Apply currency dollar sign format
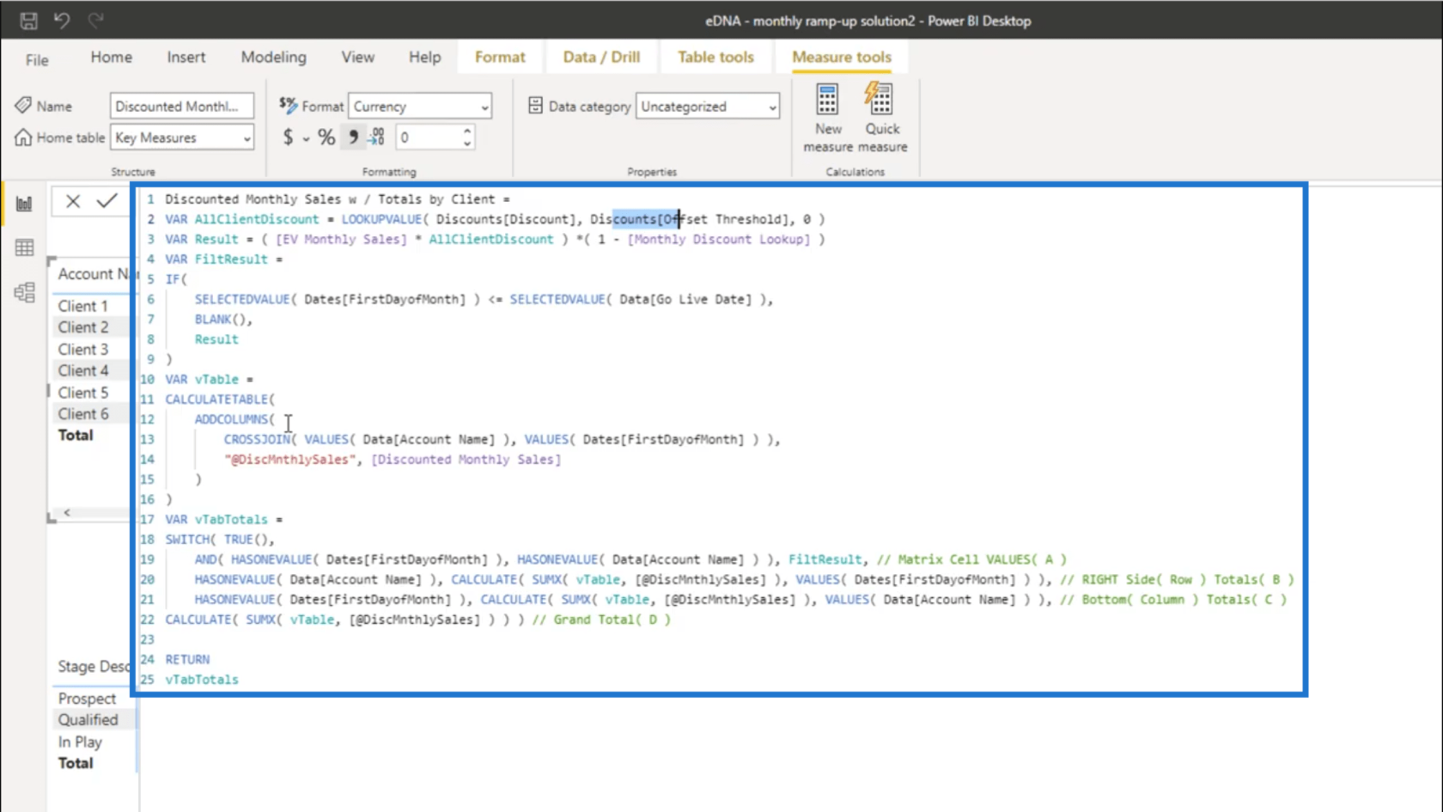The height and width of the screenshot is (812, 1443). click(288, 137)
